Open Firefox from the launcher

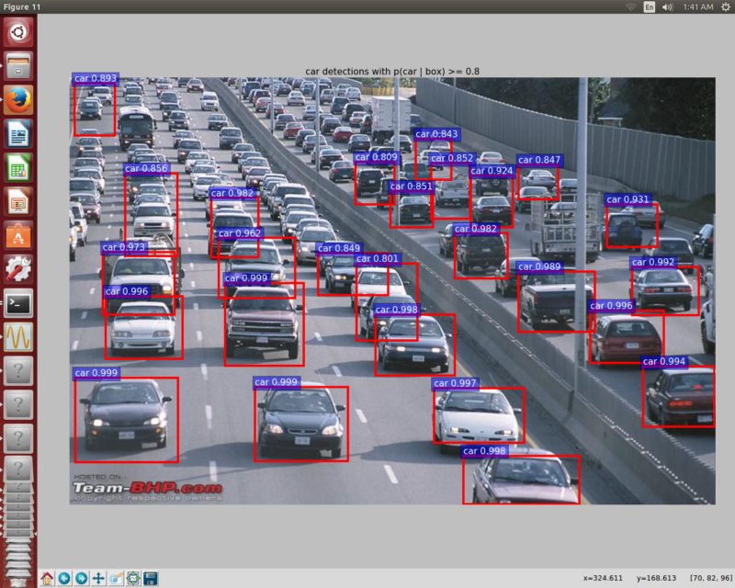[18, 99]
